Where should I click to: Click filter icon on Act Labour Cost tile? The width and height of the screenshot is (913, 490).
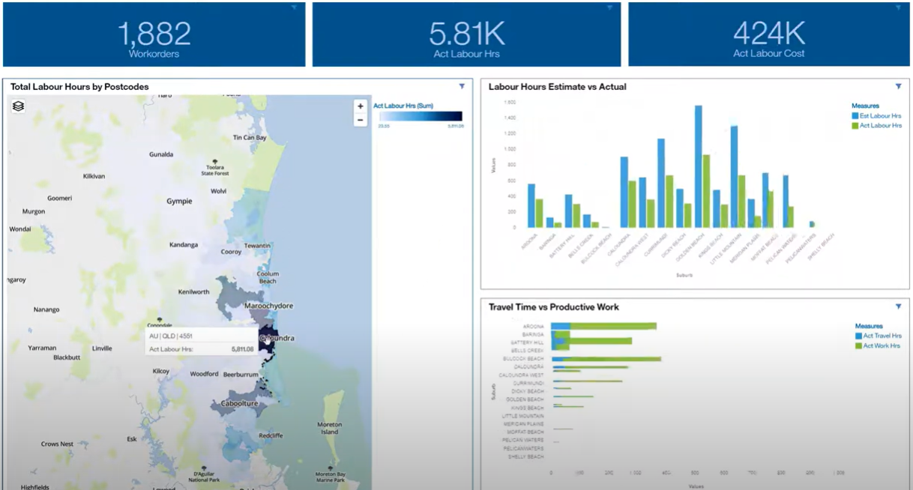point(898,7)
